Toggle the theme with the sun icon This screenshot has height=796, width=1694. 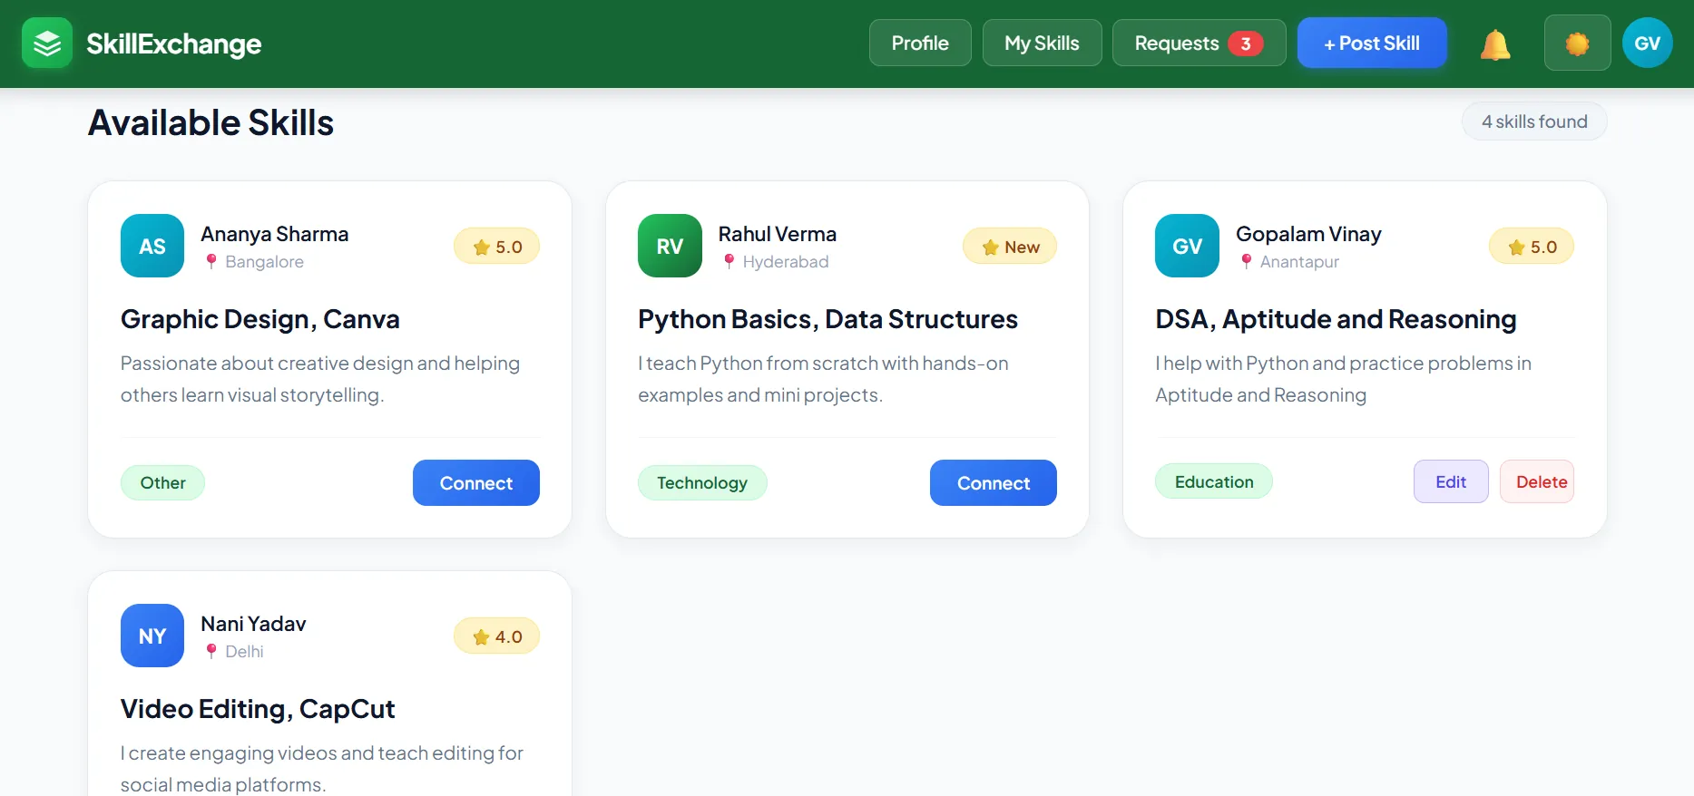tap(1578, 43)
